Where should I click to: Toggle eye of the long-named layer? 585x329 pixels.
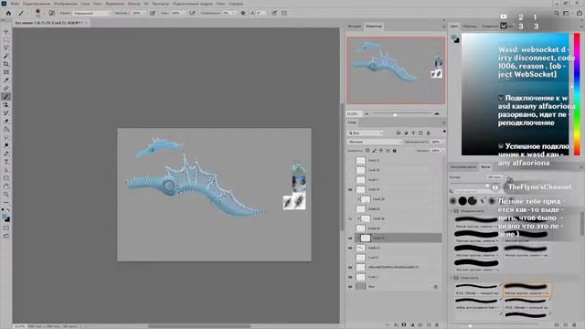pyautogui.click(x=350, y=268)
